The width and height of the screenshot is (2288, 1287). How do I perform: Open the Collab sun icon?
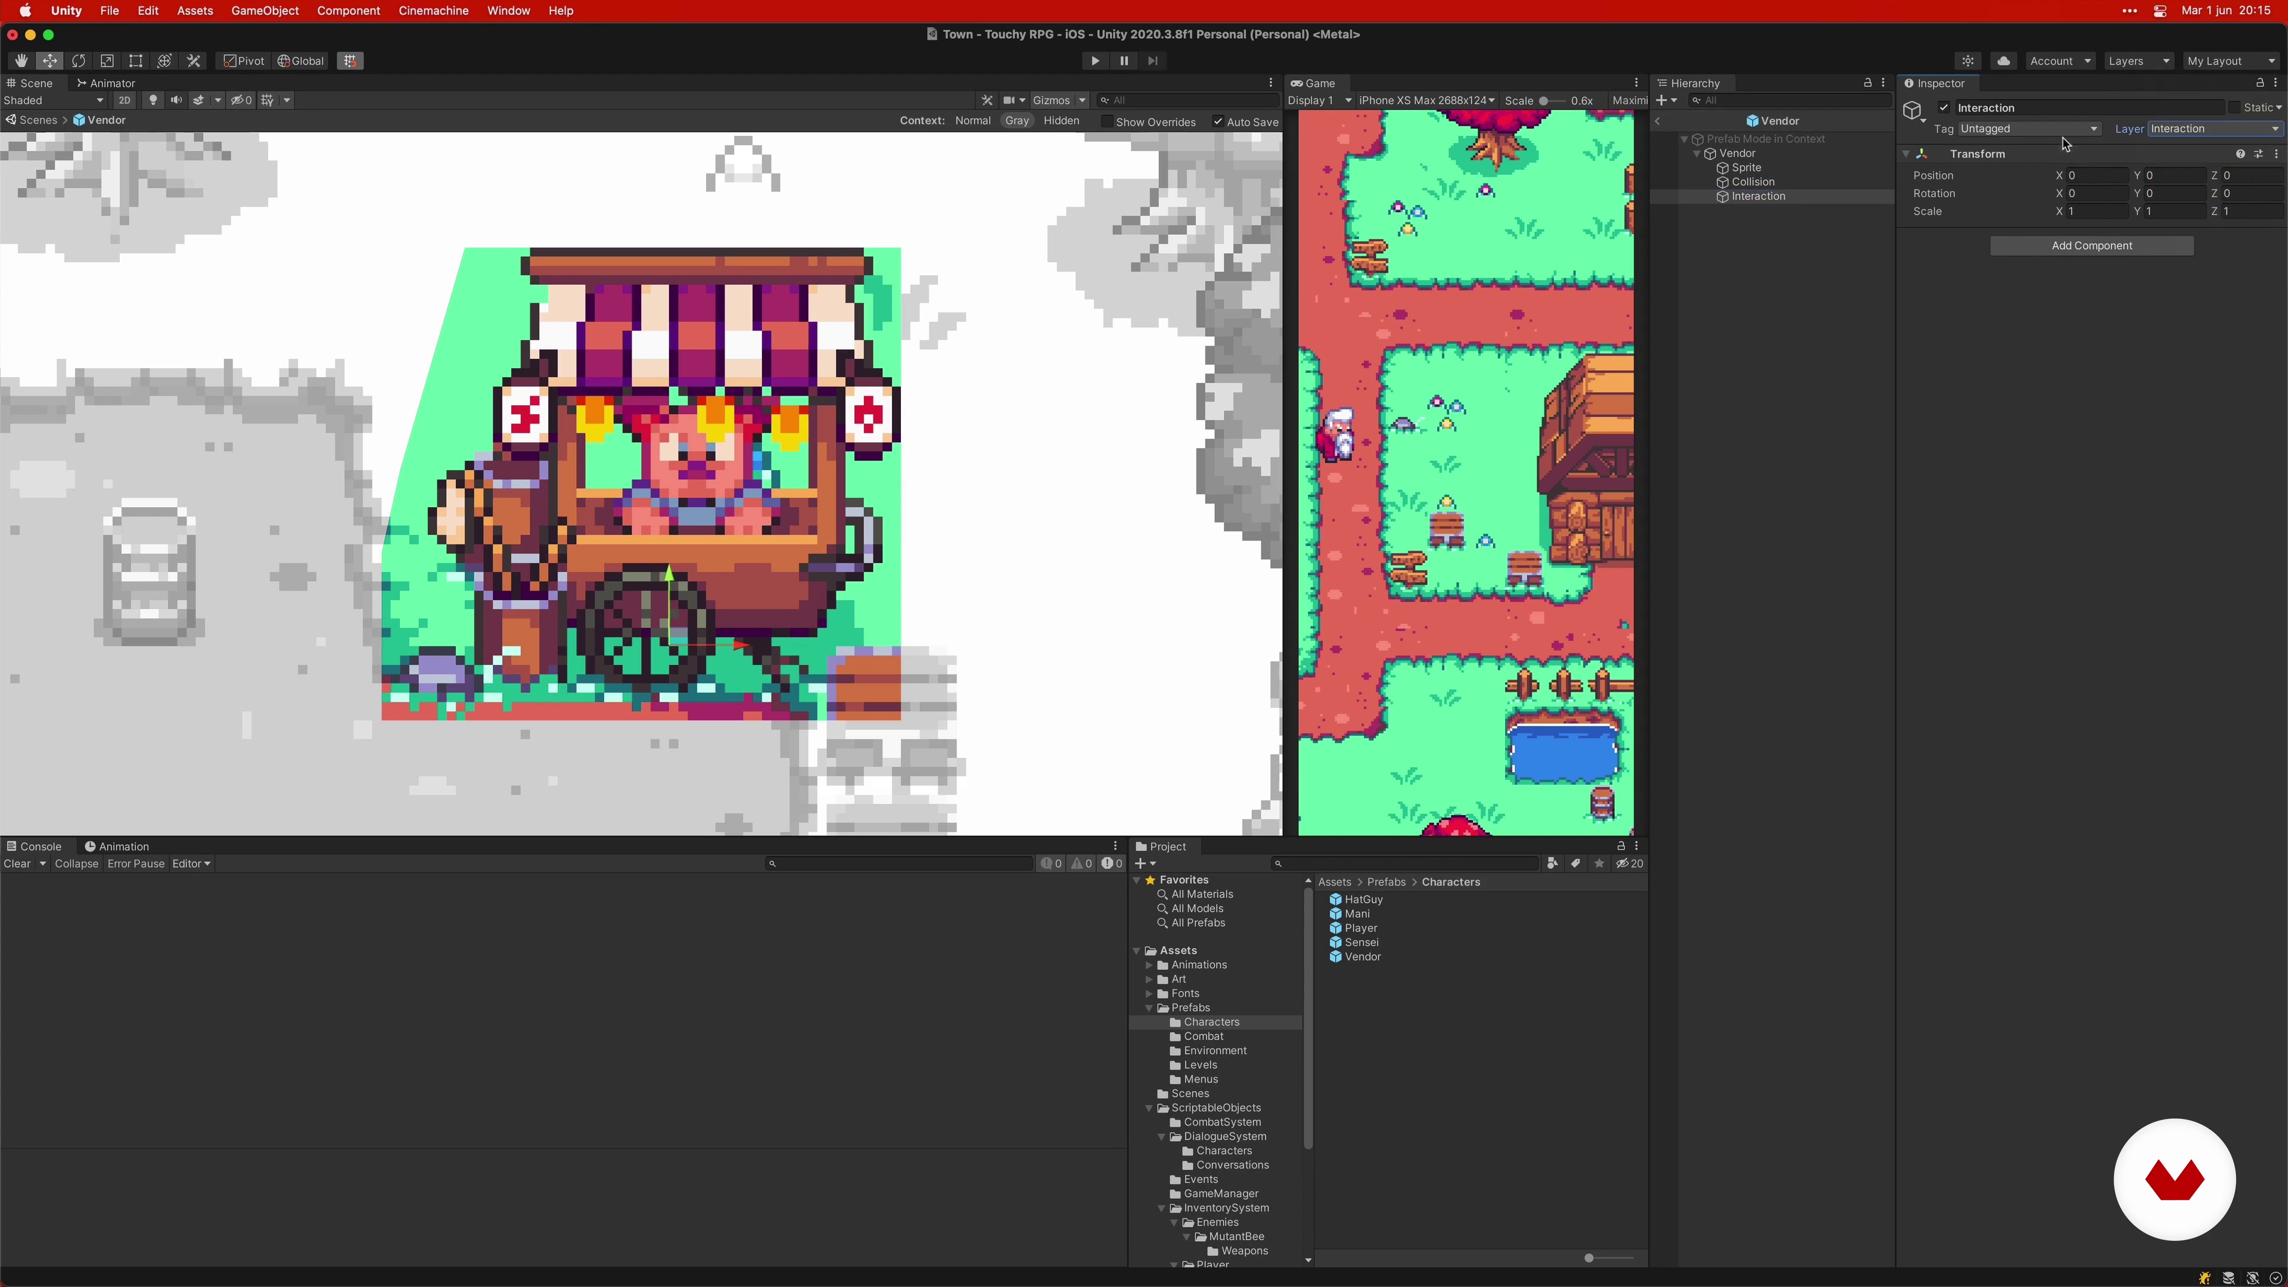coord(1968,61)
